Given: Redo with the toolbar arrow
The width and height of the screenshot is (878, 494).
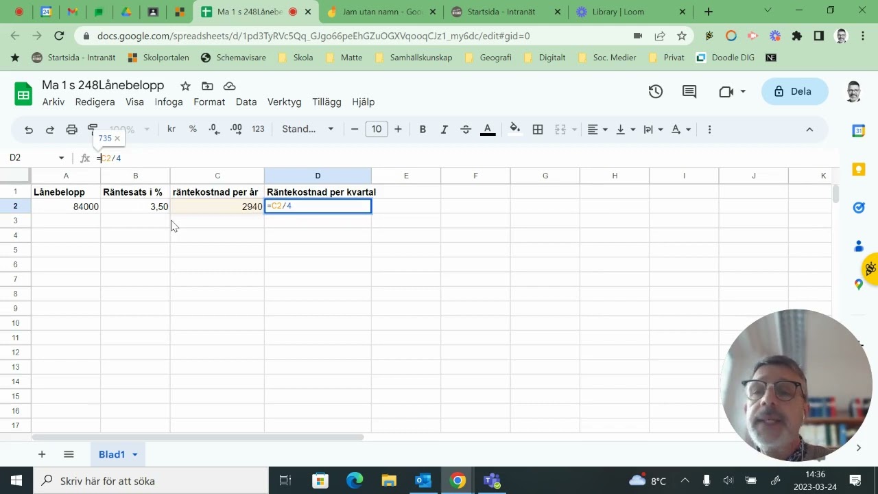Looking at the screenshot, I should [x=50, y=129].
